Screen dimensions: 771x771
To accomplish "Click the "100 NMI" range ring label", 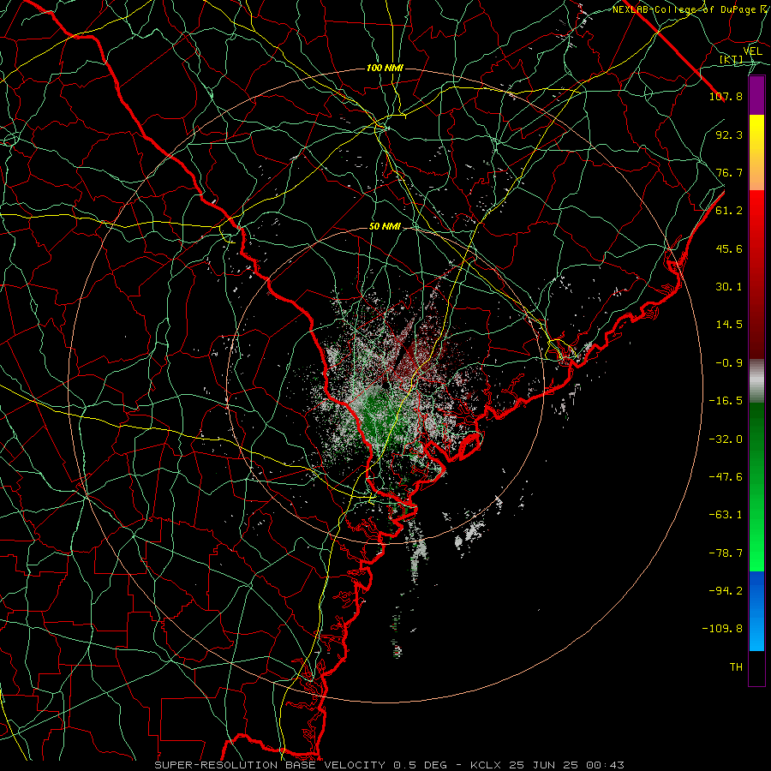I will click(385, 68).
